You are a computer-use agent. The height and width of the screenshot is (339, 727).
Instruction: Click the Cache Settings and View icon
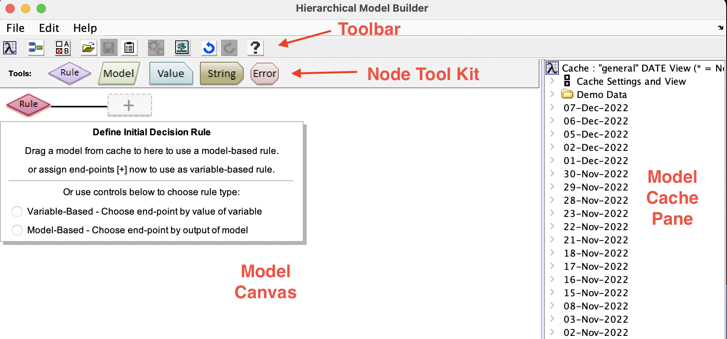[x=567, y=81]
